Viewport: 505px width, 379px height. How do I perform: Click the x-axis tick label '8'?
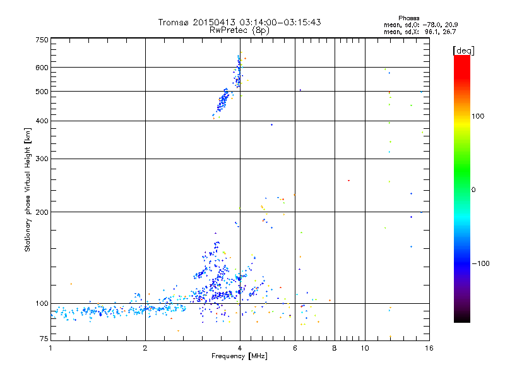(x=335, y=348)
